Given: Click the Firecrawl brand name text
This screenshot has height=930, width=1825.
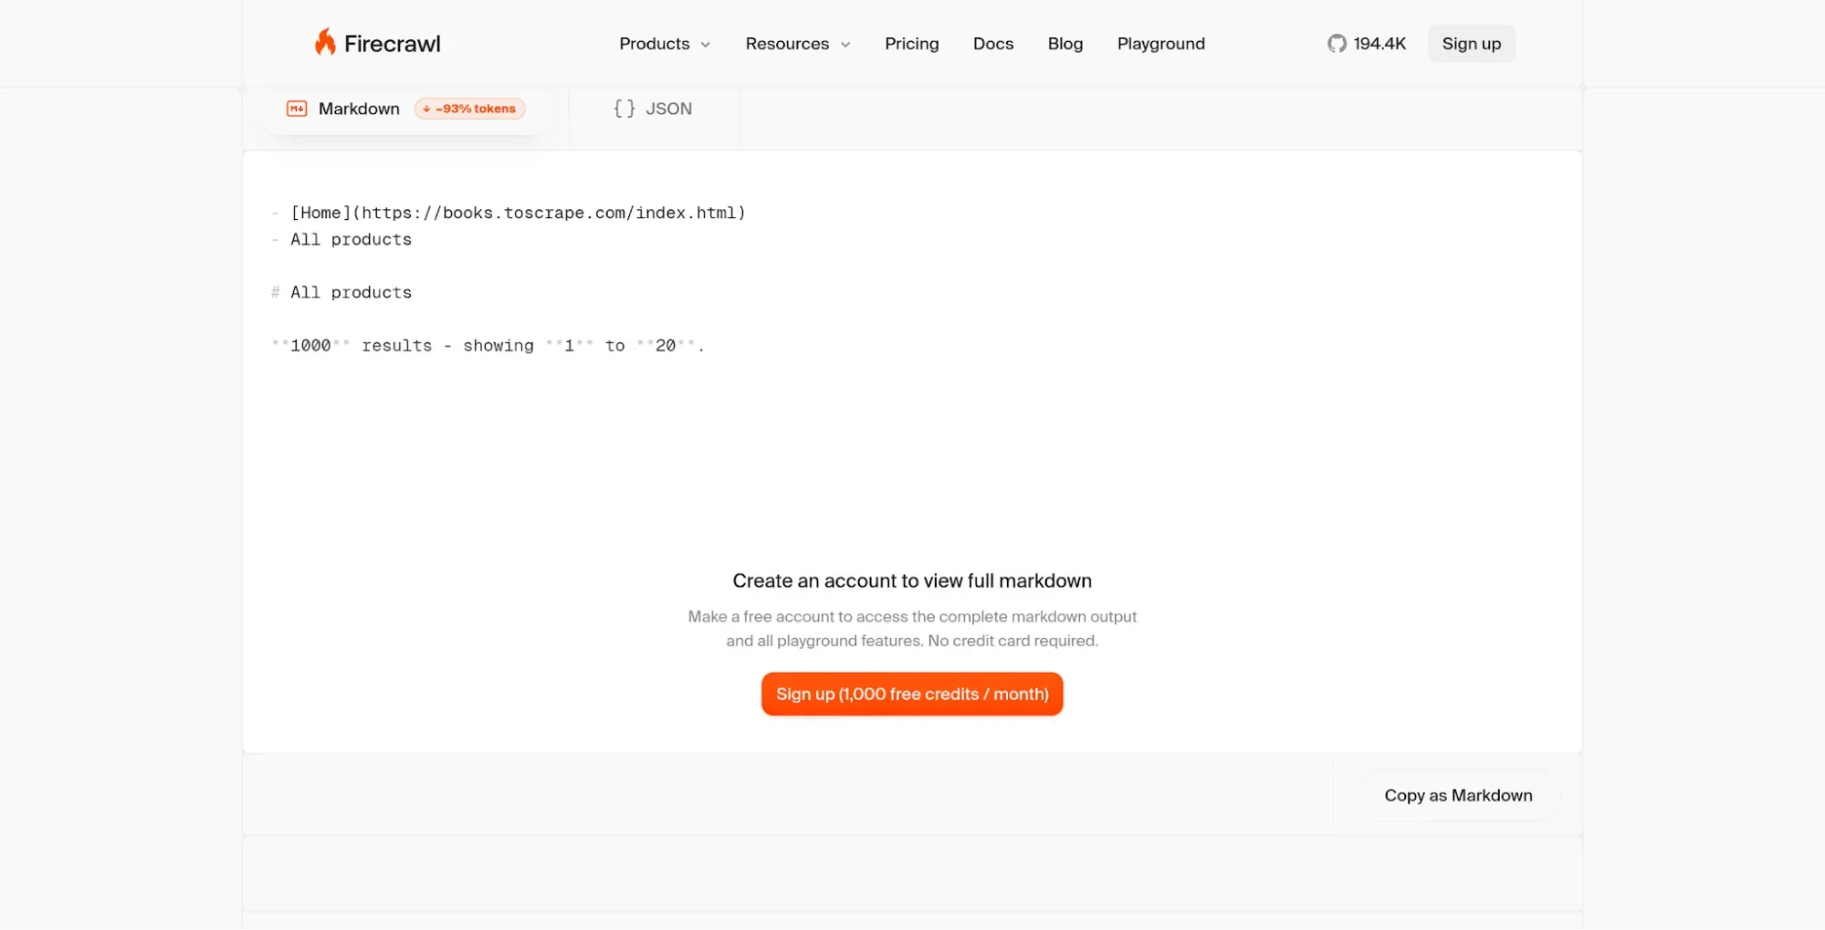Looking at the screenshot, I should pos(392,44).
